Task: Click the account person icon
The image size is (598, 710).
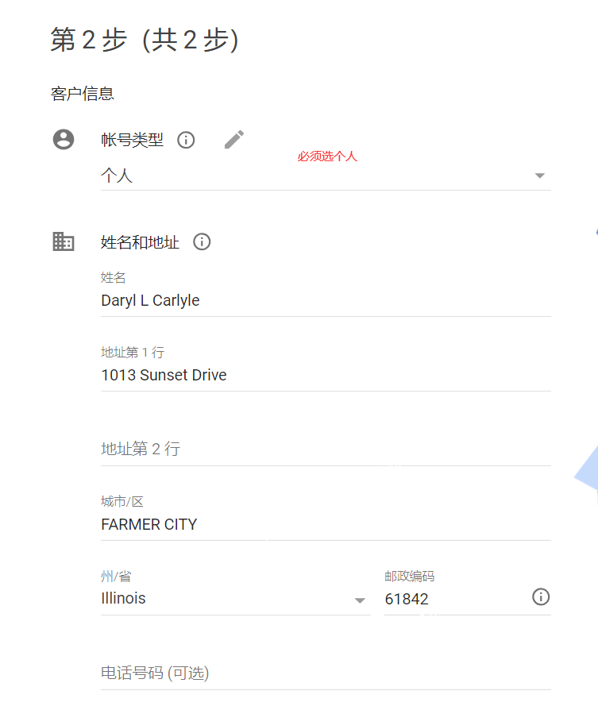Action: (63, 140)
